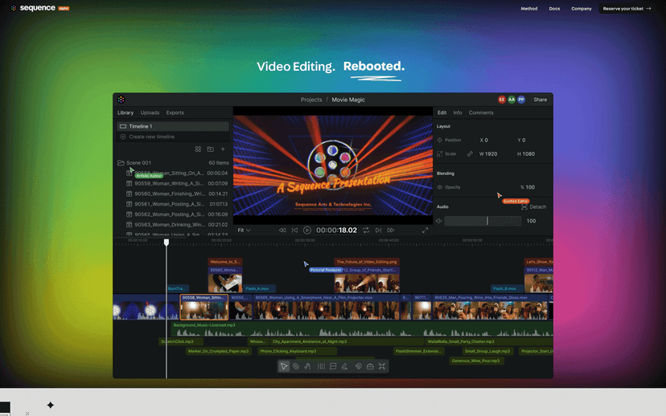Click the fullscreen expand icon under preview
Viewport: 666px width, 416px height.
click(x=425, y=230)
